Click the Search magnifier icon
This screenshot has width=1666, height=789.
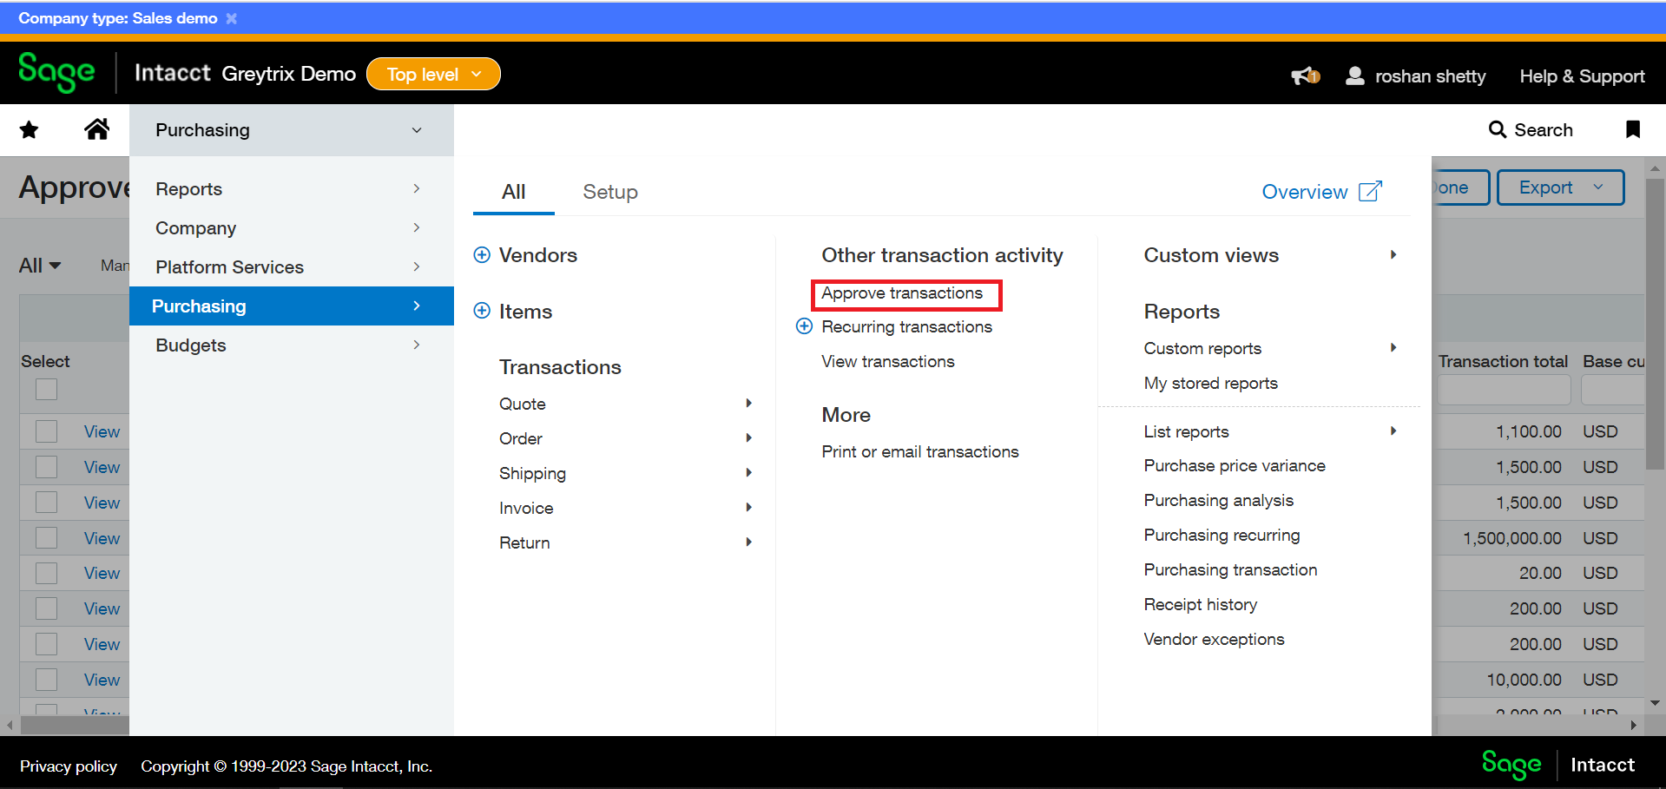1497,129
